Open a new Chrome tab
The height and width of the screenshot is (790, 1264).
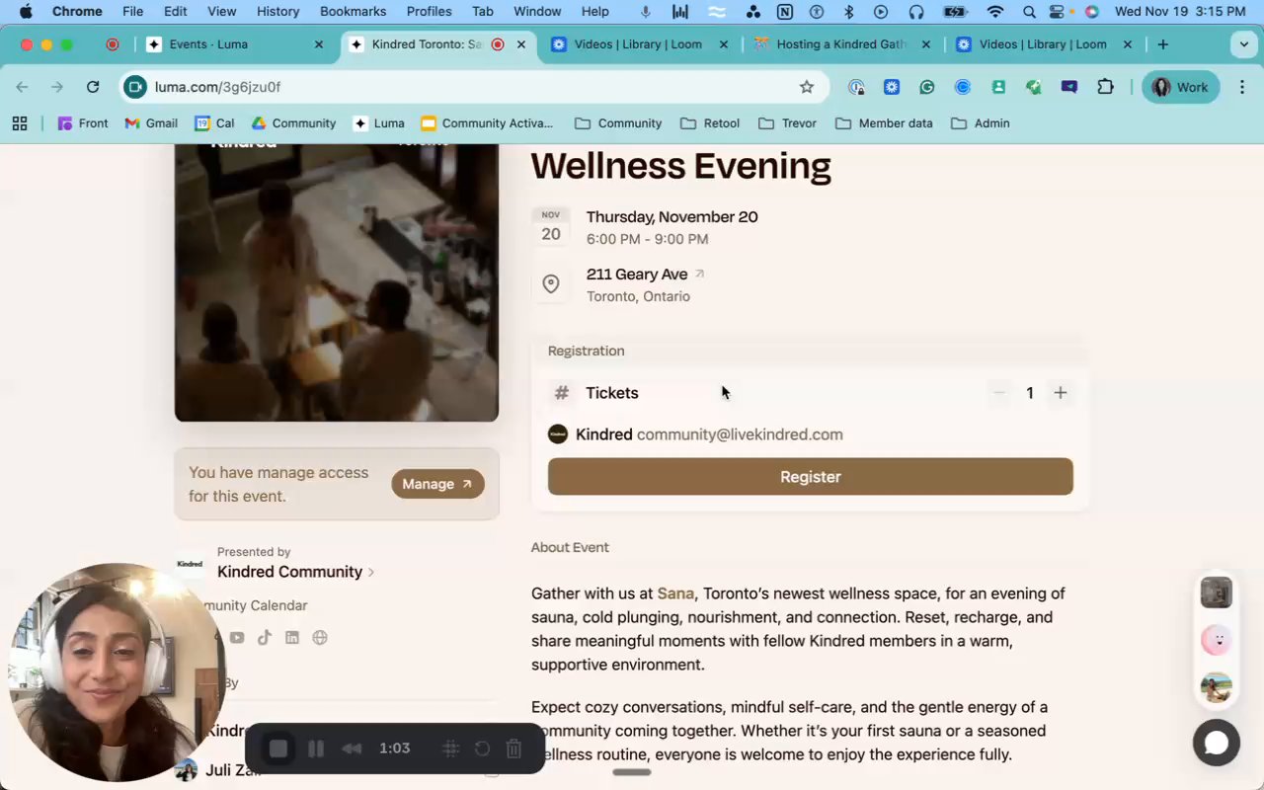pyautogui.click(x=1163, y=44)
